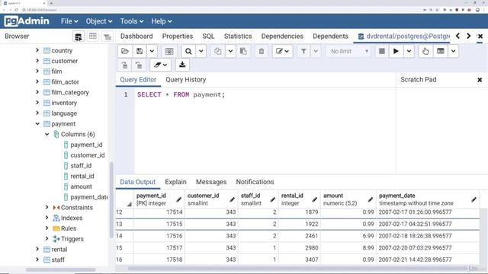Click the Stop query square button

382,51
